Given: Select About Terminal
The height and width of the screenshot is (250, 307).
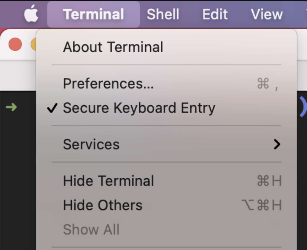Looking at the screenshot, I should tap(166, 47).
